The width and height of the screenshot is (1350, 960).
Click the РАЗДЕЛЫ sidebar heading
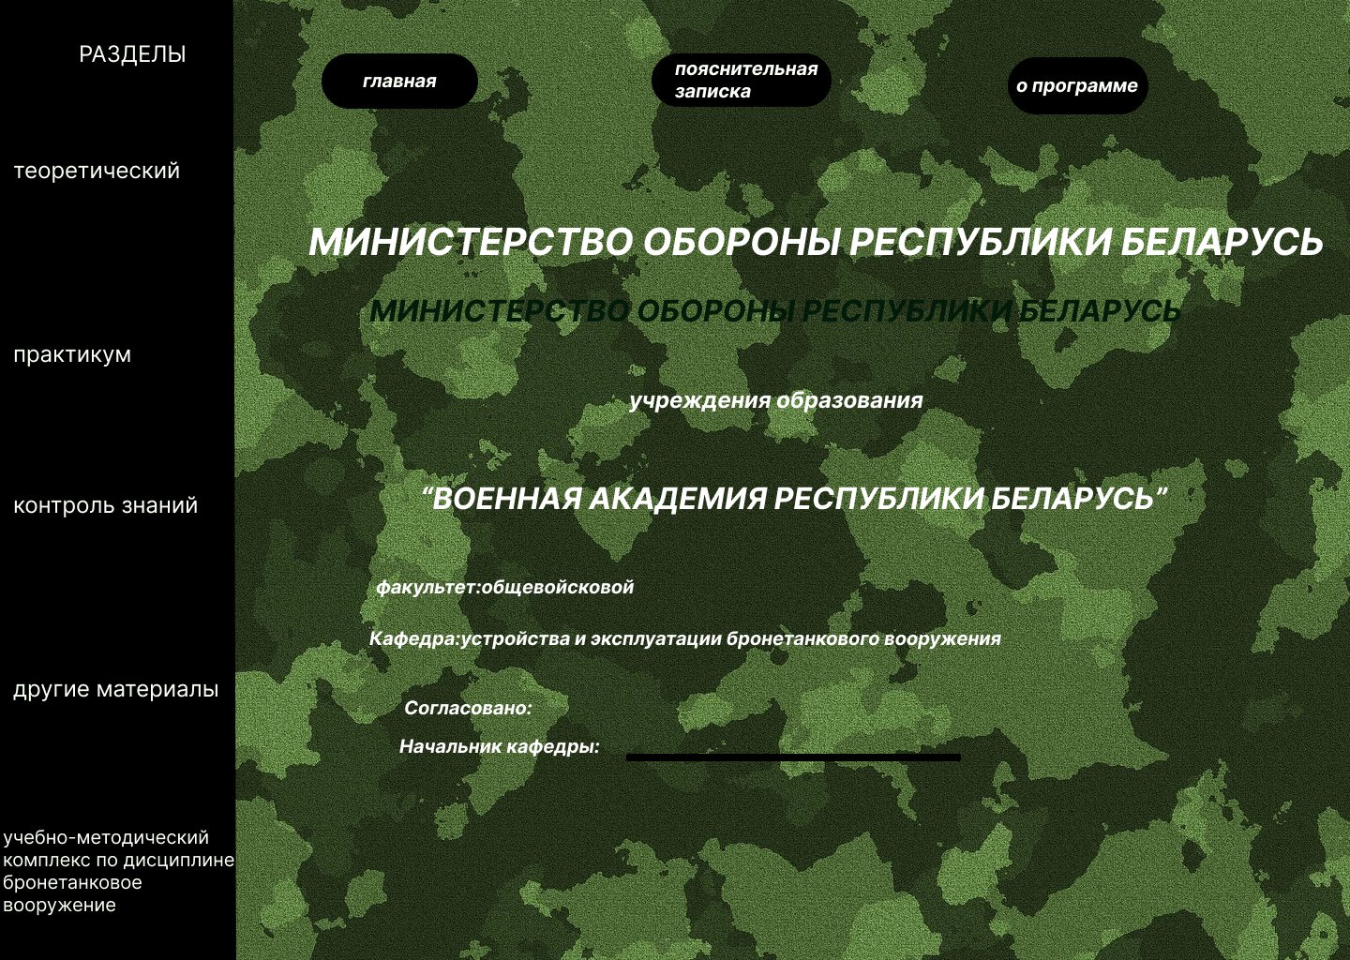[132, 54]
